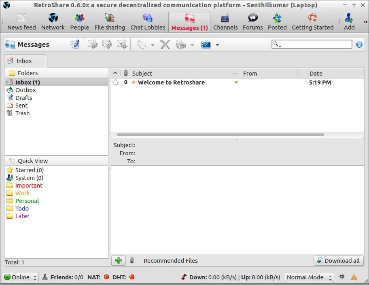Open the Welcome to Retroshare message
Viewport: 369px width, 285px height.
tap(171, 82)
